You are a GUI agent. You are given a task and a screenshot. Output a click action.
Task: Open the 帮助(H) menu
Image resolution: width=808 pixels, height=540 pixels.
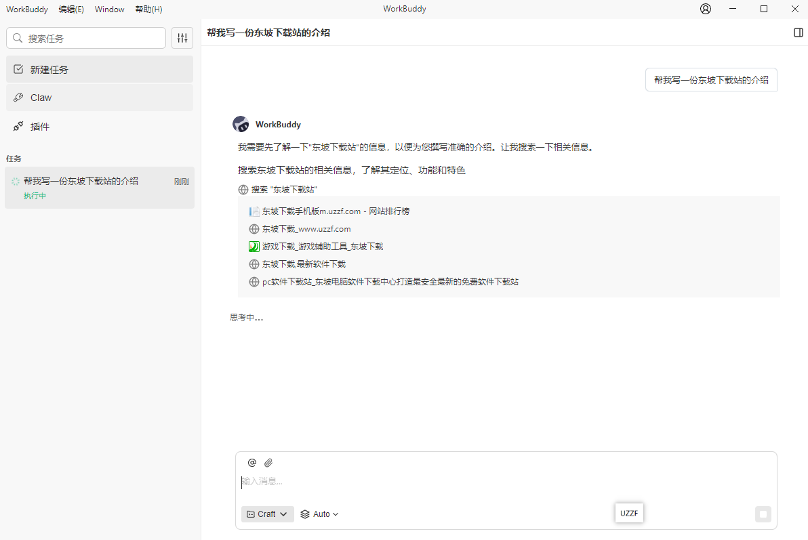(148, 9)
